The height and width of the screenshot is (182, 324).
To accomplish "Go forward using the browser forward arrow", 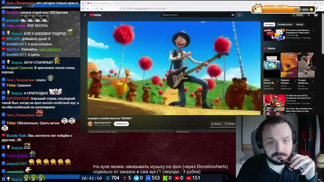I will click(x=92, y=9).
